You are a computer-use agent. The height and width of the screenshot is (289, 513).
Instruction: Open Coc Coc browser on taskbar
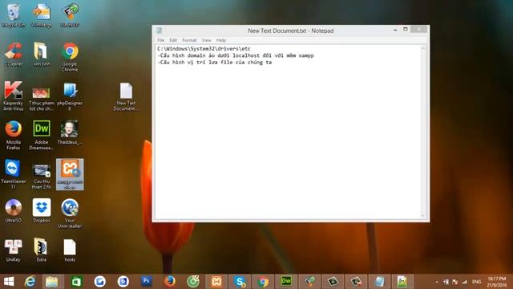pyautogui.click(x=193, y=281)
